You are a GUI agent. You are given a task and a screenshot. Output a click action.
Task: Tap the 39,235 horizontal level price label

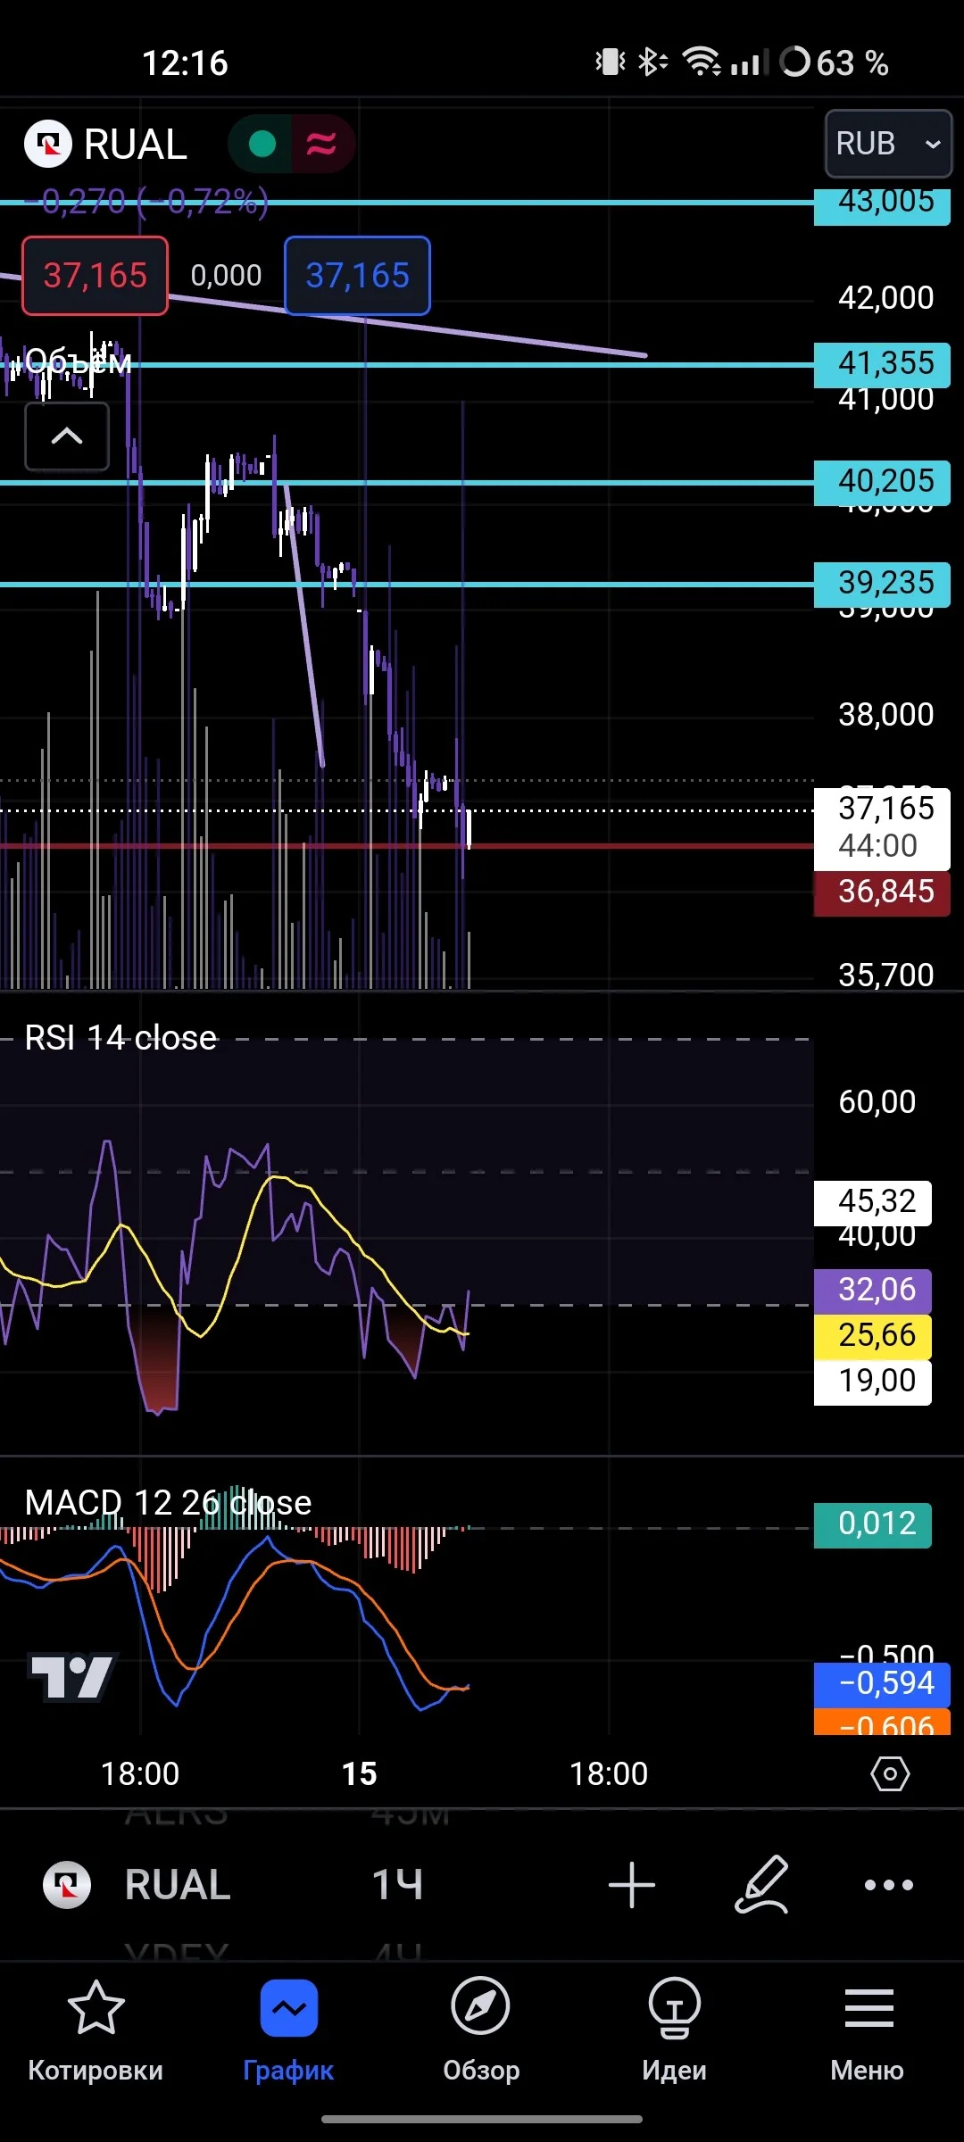(882, 584)
